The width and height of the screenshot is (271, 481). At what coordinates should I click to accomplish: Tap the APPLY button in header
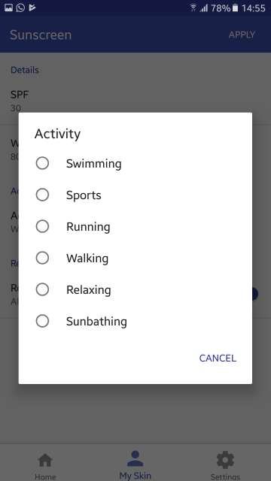242,35
